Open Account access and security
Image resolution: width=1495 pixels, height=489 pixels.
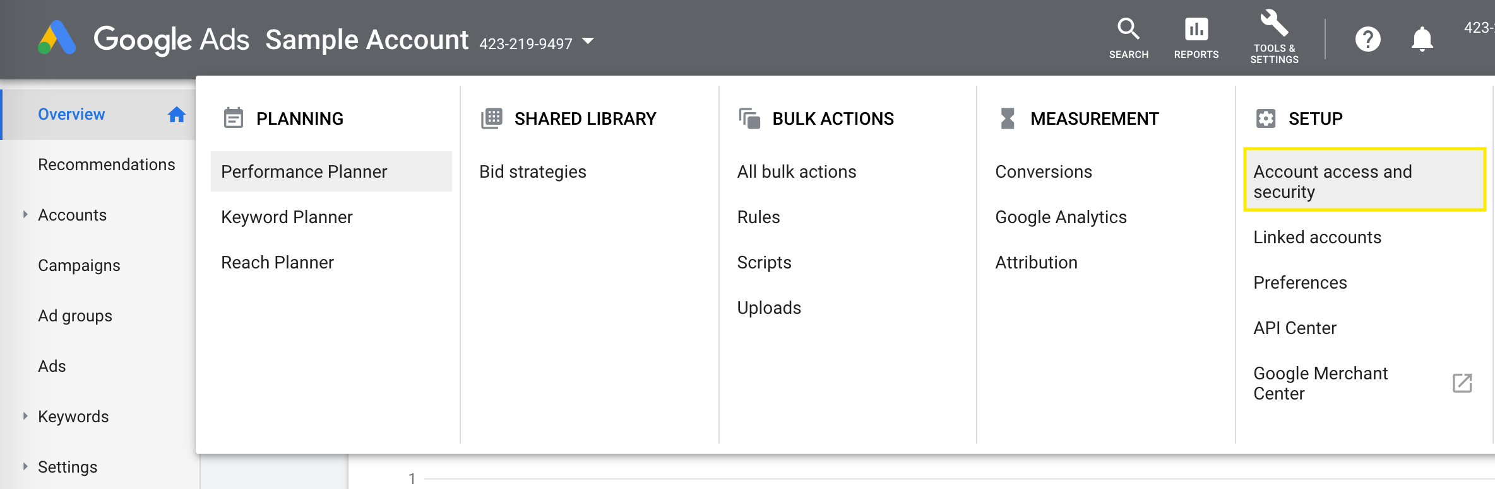click(x=1364, y=180)
